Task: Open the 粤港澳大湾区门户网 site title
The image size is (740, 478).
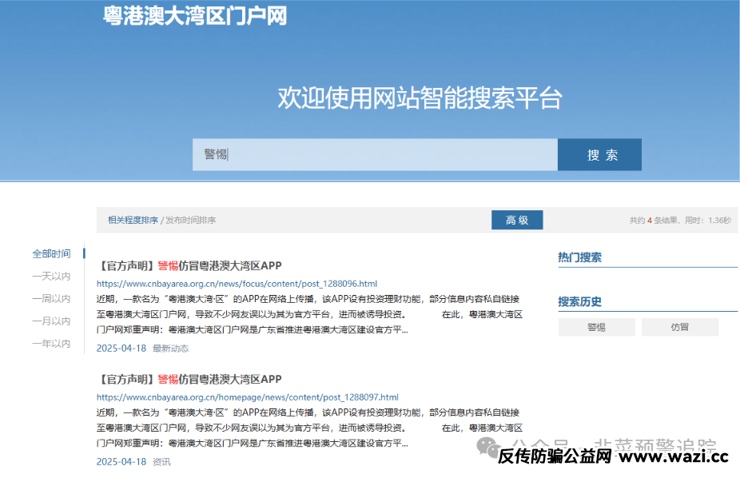Action: 194,15
